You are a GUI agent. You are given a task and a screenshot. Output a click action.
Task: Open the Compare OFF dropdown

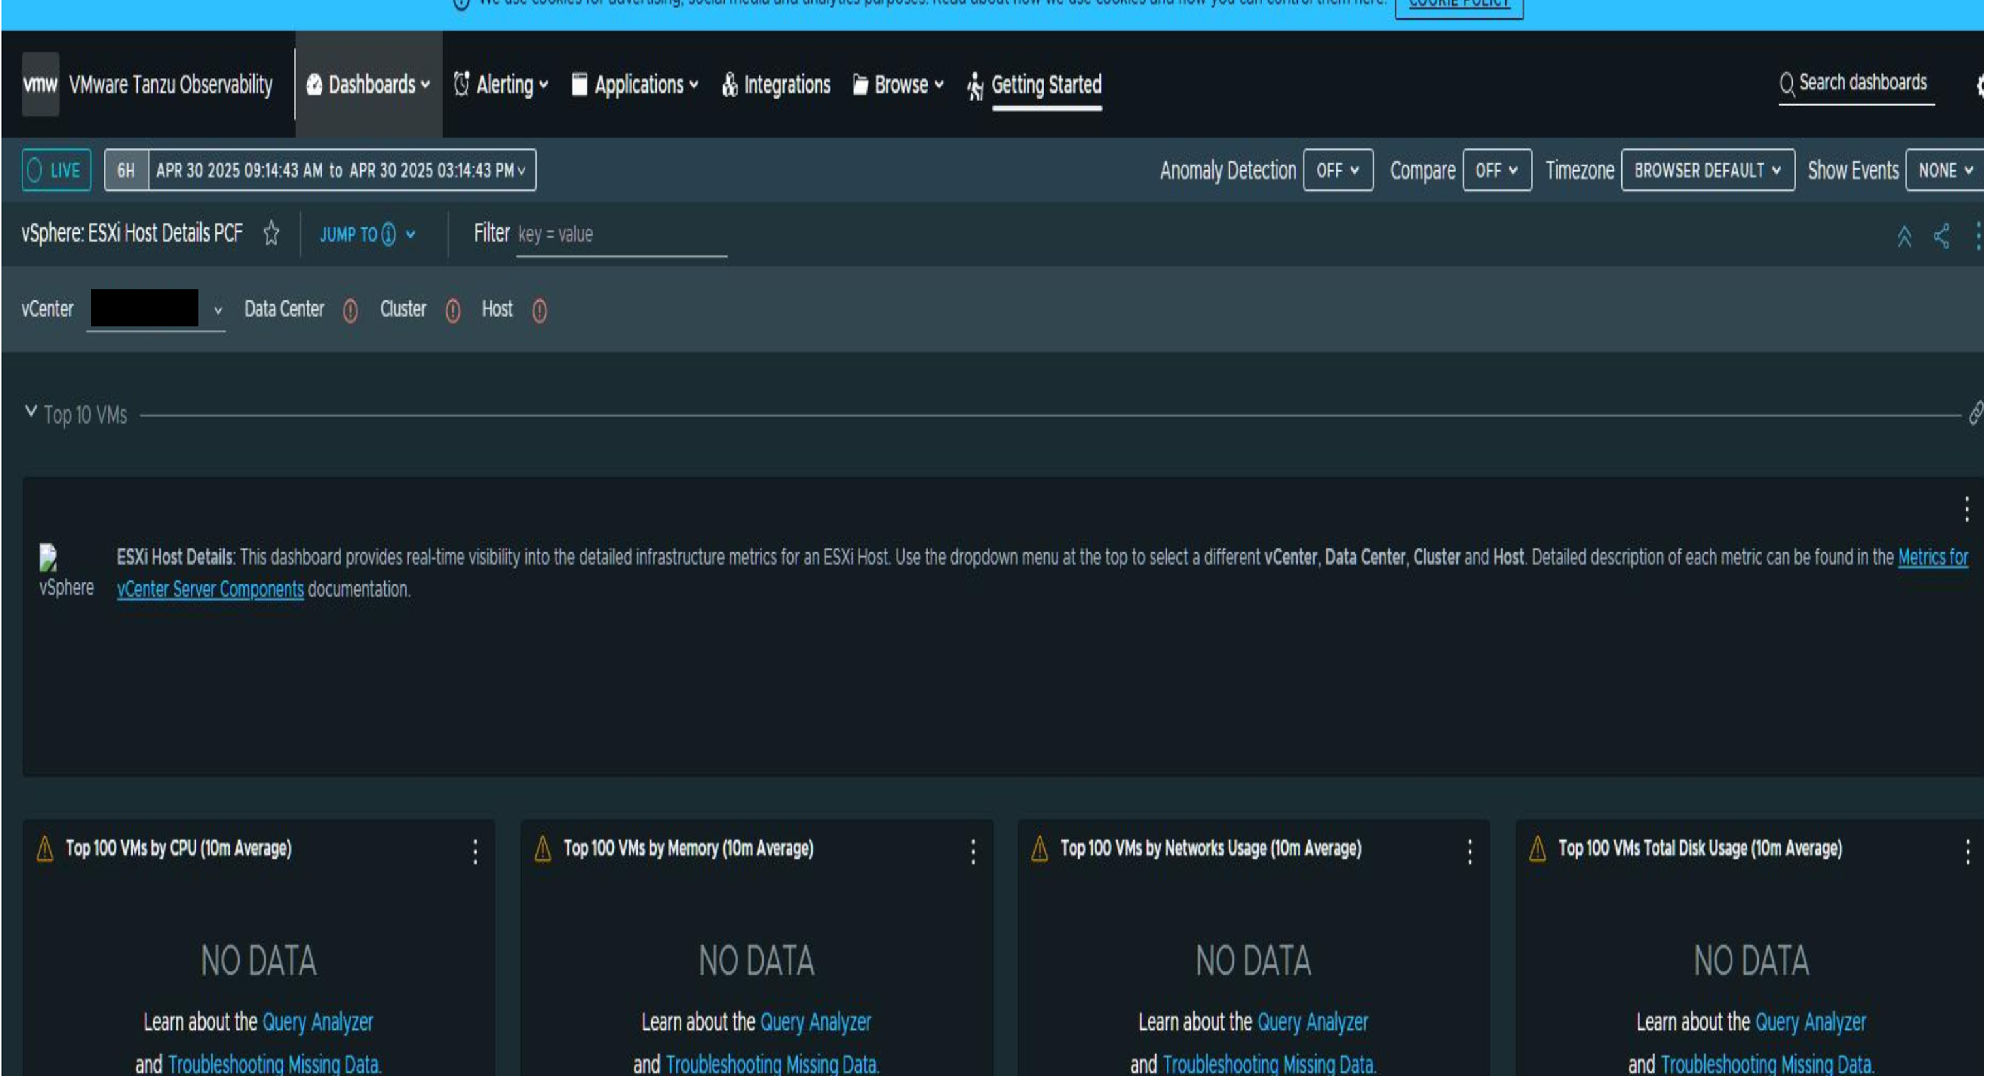click(1496, 170)
